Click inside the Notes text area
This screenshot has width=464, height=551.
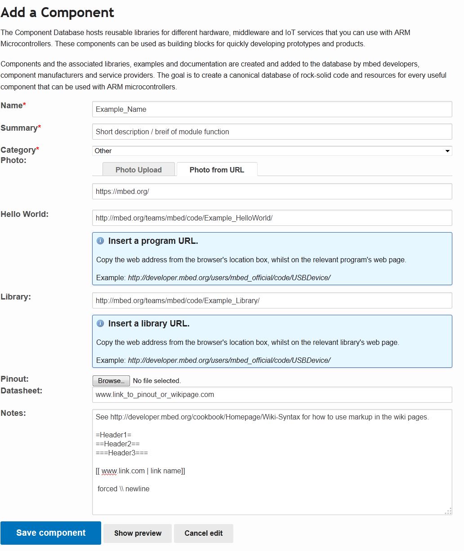coord(272,498)
